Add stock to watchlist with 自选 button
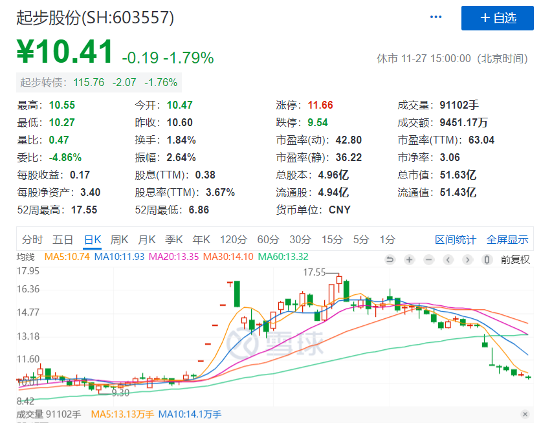The image size is (541, 423). (x=498, y=18)
